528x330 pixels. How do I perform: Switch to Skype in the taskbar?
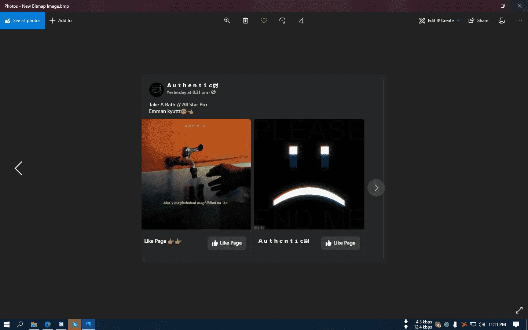click(x=75, y=324)
